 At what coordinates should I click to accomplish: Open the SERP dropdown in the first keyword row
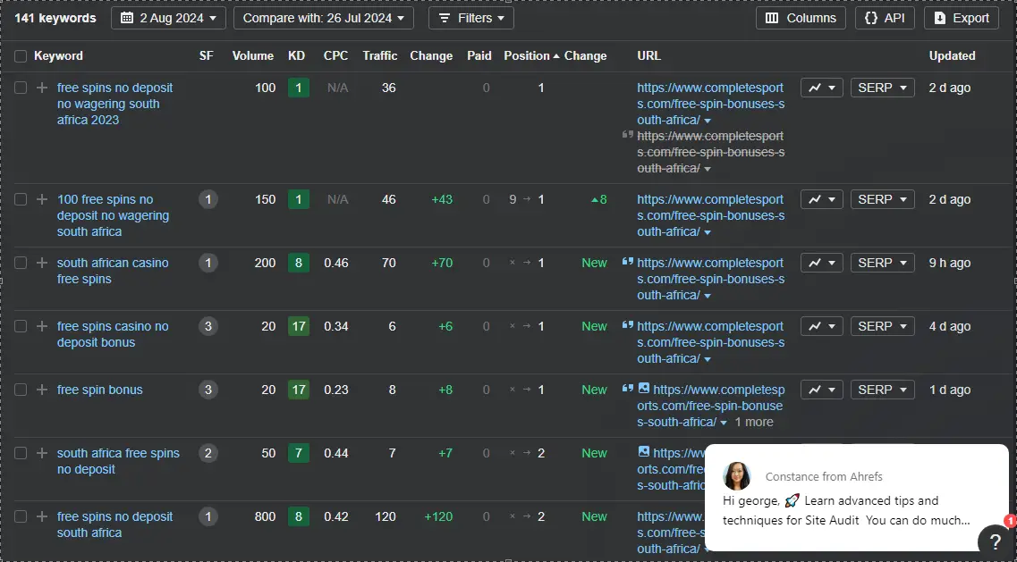tap(882, 88)
